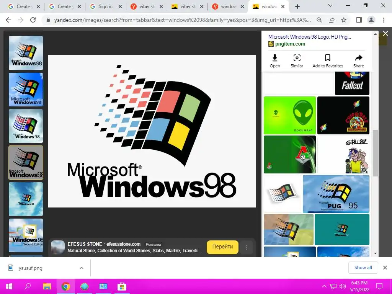Viewport: 392px width, 294px height.
Task: Select second Microsoft Windows98 thumbnail
Action: 26,90
